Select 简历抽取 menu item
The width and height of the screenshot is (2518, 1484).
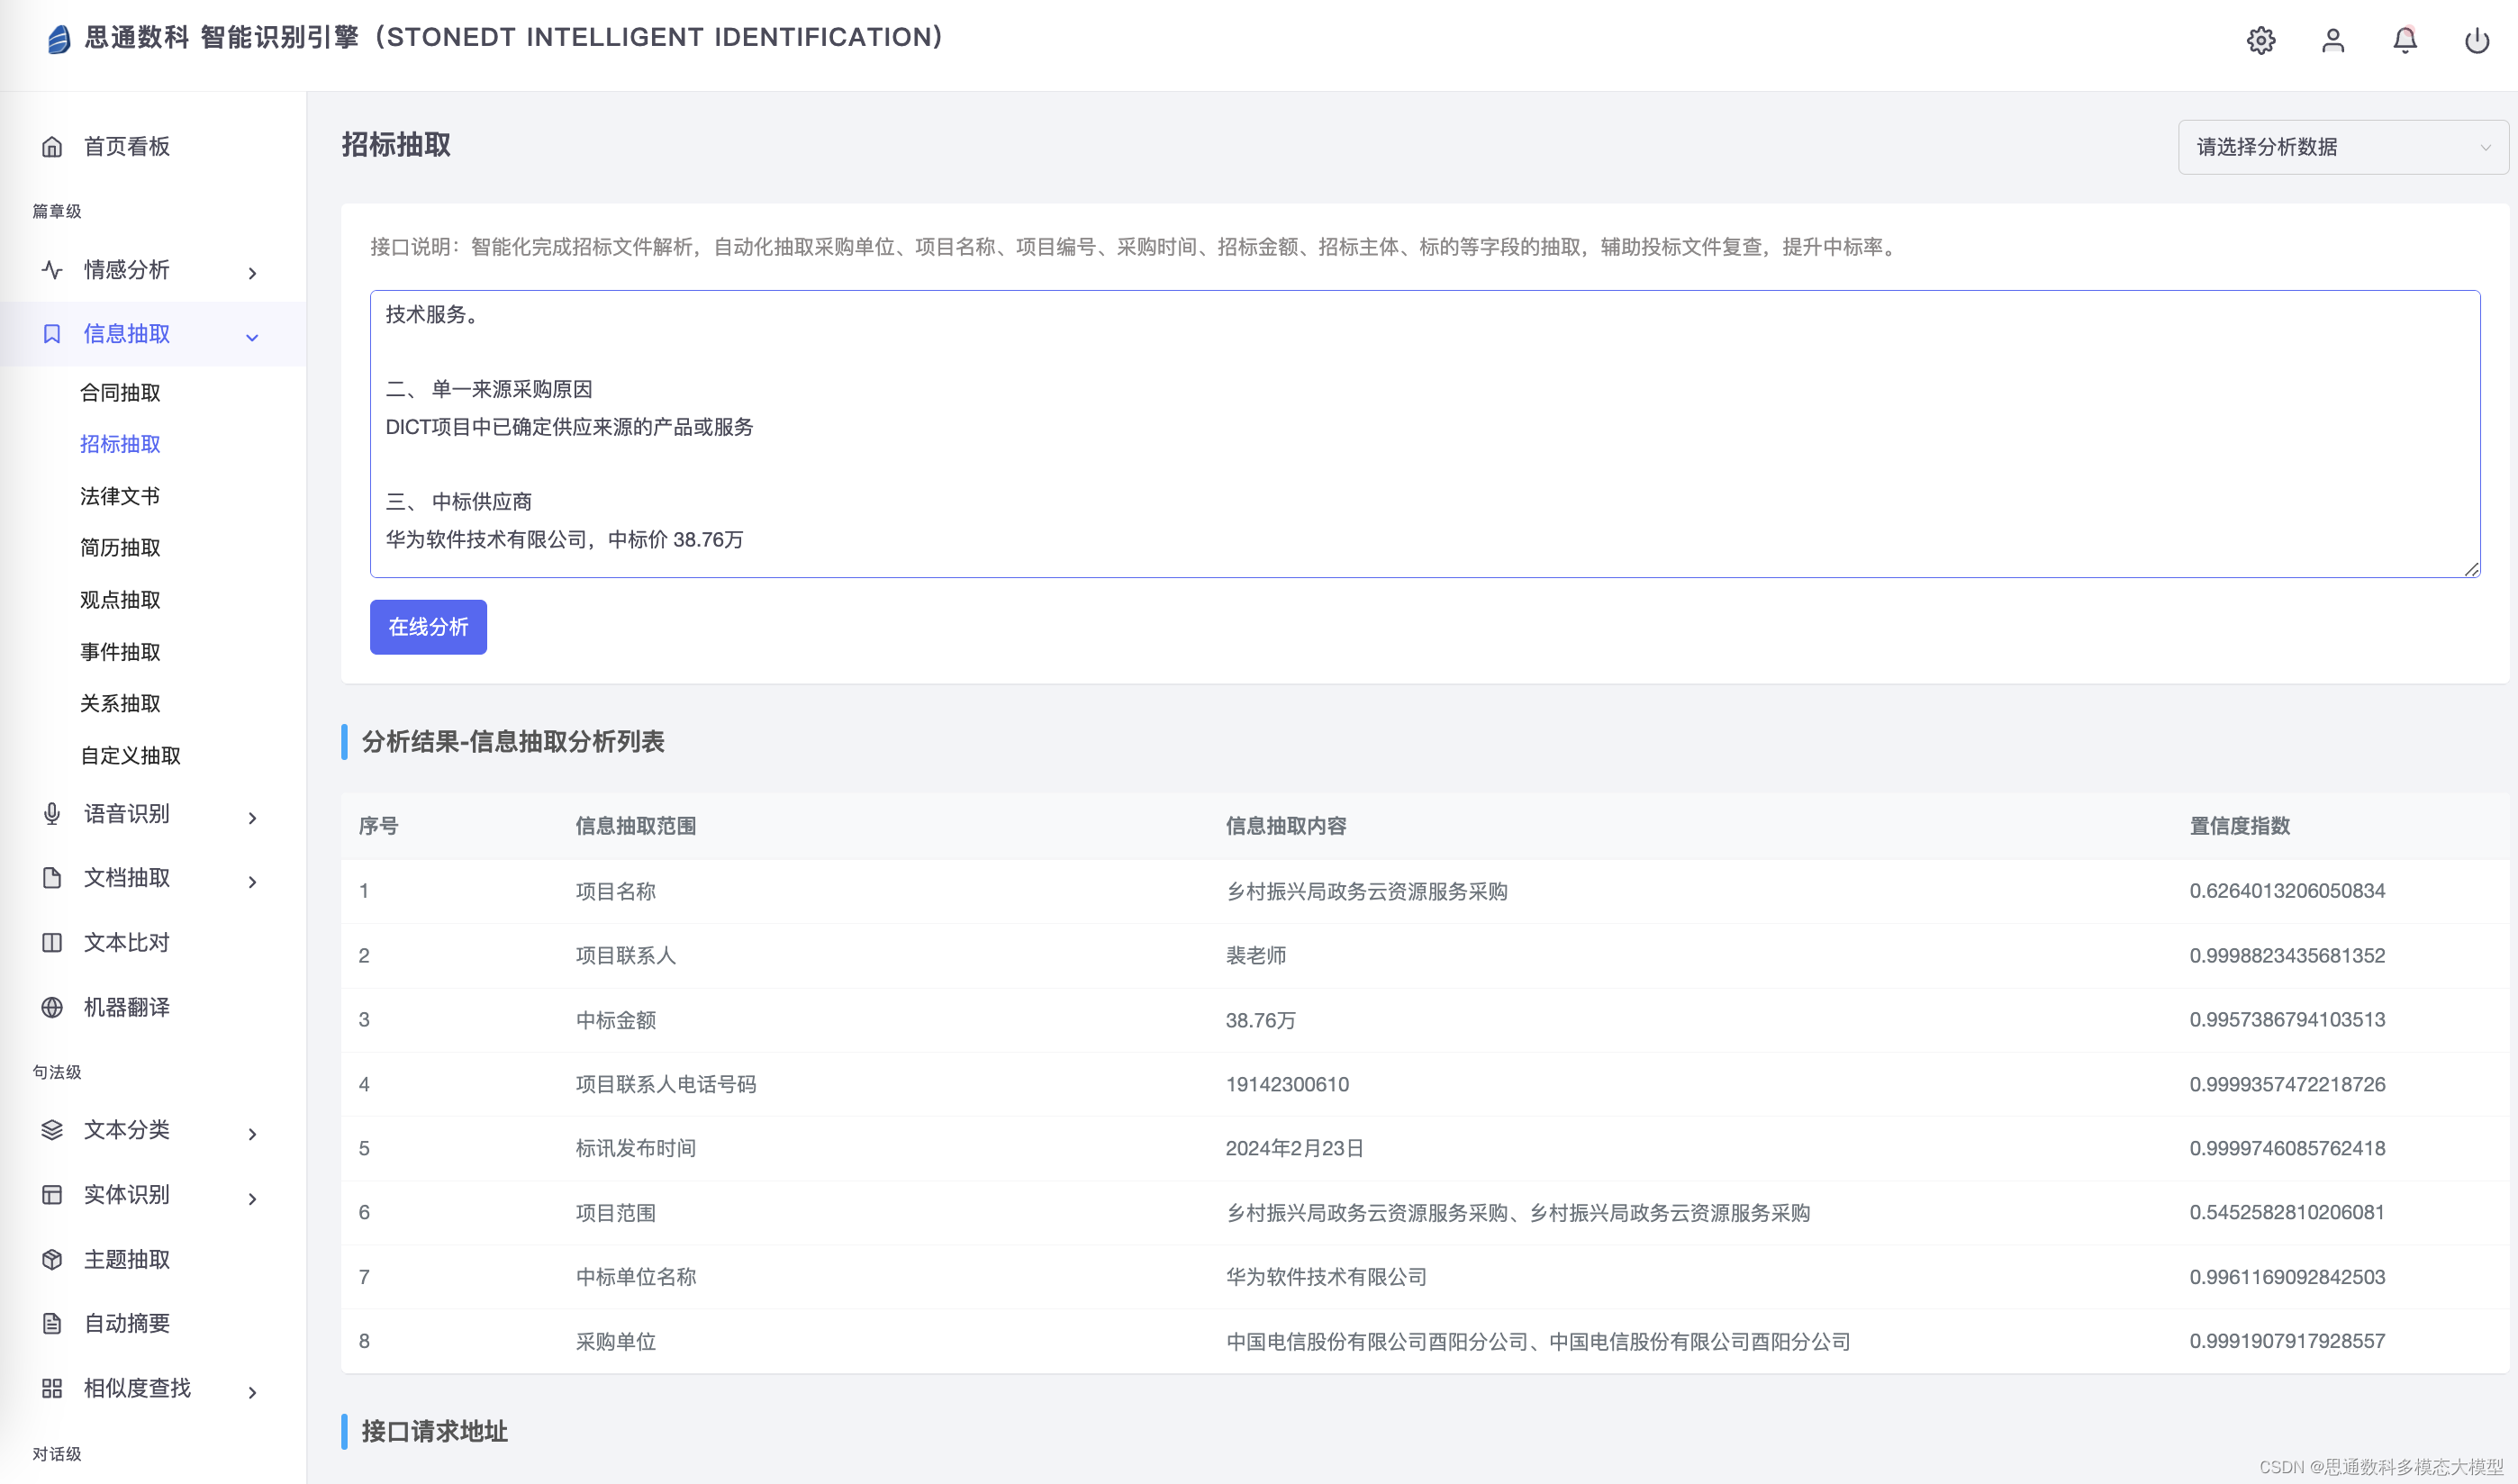pos(120,547)
